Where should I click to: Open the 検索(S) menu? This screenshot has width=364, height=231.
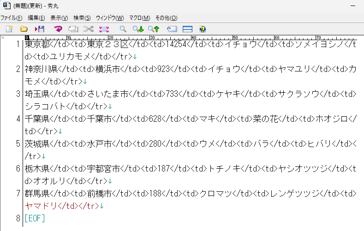click(x=82, y=18)
